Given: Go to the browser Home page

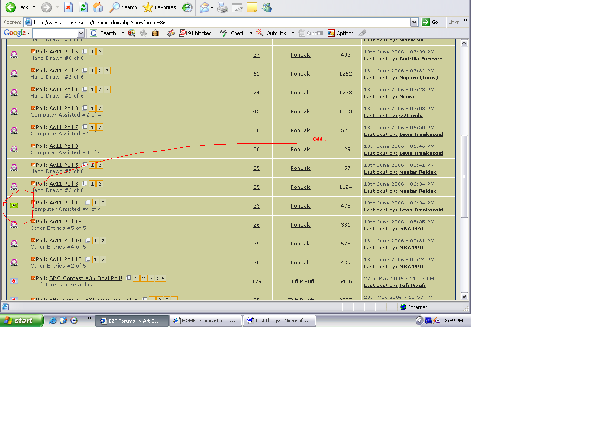Looking at the screenshot, I should coord(98,7).
